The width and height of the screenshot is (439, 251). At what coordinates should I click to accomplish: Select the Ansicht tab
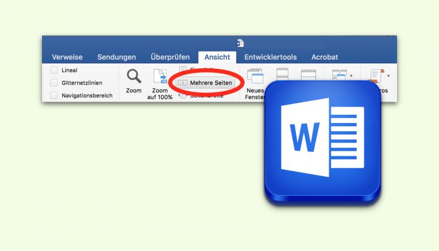[x=217, y=57]
